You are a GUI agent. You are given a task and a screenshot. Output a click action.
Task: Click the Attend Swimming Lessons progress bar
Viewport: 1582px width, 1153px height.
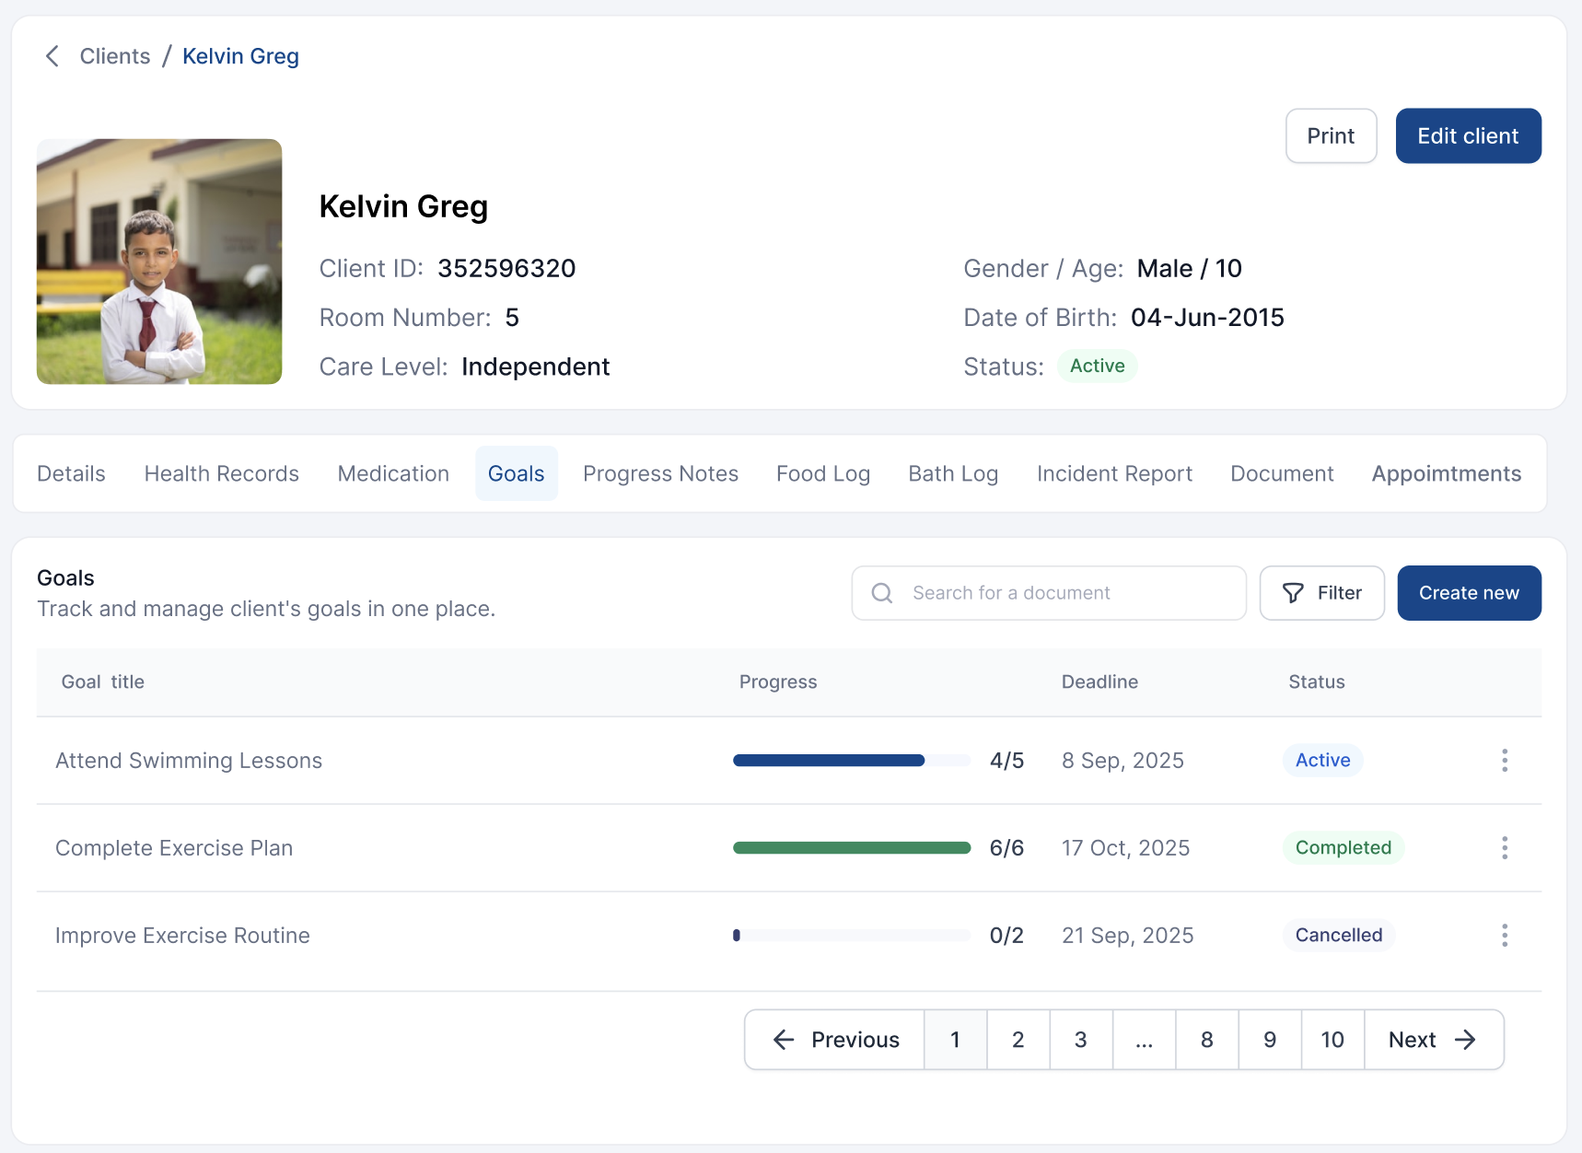point(851,761)
